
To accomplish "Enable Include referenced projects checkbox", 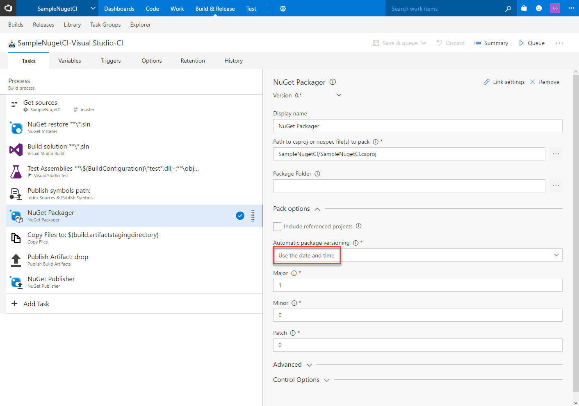I will click(x=277, y=226).
